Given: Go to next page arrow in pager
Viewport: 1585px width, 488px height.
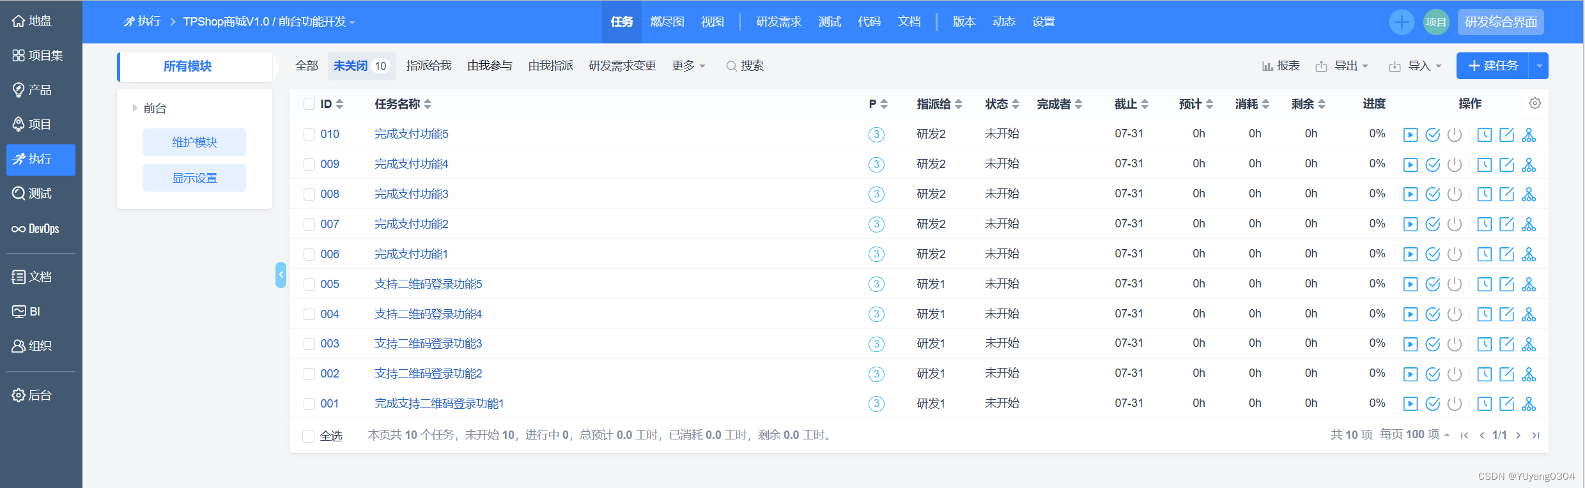Looking at the screenshot, I should [1518, 436].
